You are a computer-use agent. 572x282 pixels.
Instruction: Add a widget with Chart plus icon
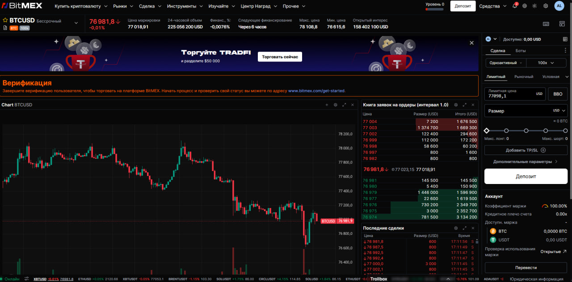tap(327, 105)
